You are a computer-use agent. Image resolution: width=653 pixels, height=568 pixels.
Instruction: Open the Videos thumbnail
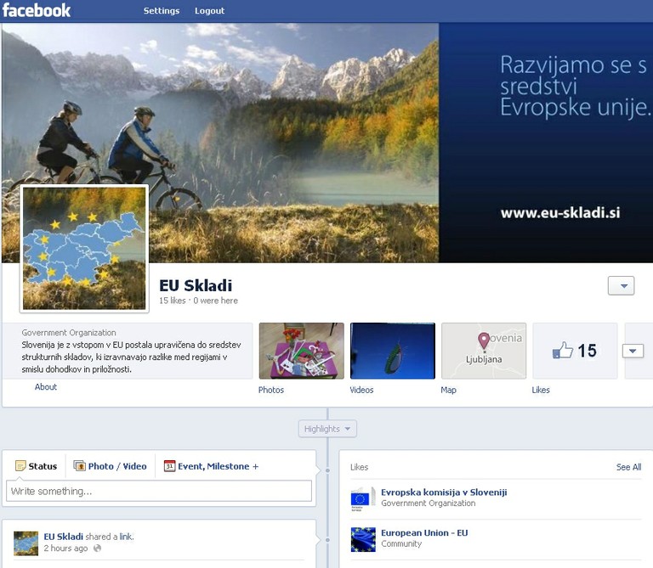point(392,351)
